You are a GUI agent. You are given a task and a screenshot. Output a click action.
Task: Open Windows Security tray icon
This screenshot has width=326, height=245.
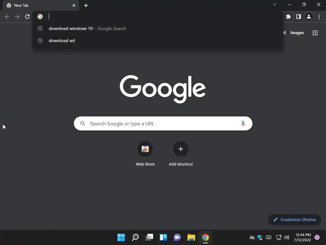pos(260,237)
